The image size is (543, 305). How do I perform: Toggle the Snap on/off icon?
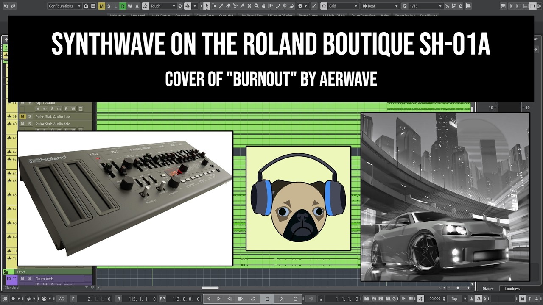pyautogui.click(x=324, y=6)
